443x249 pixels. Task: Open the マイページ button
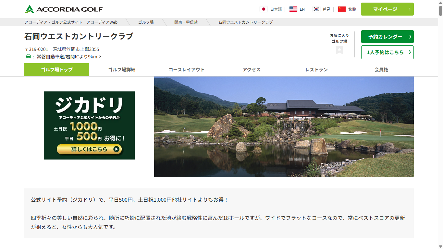point(387,9)
